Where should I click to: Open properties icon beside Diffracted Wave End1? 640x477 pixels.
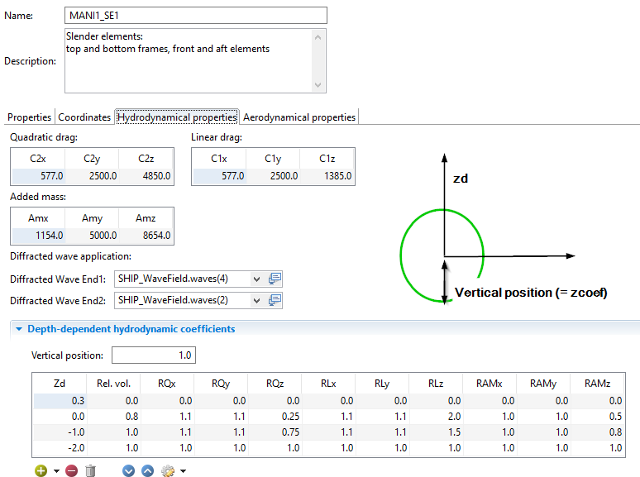[276, 279]
